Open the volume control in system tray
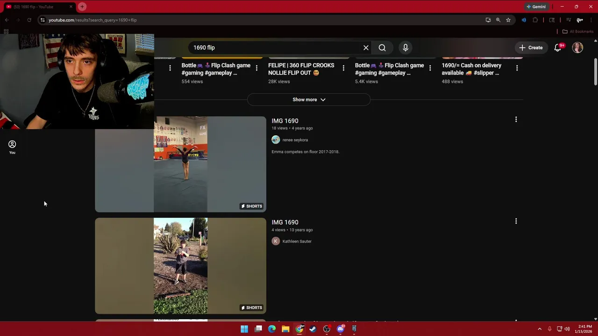Screen dimensions: 598x336 pos(567,329)
